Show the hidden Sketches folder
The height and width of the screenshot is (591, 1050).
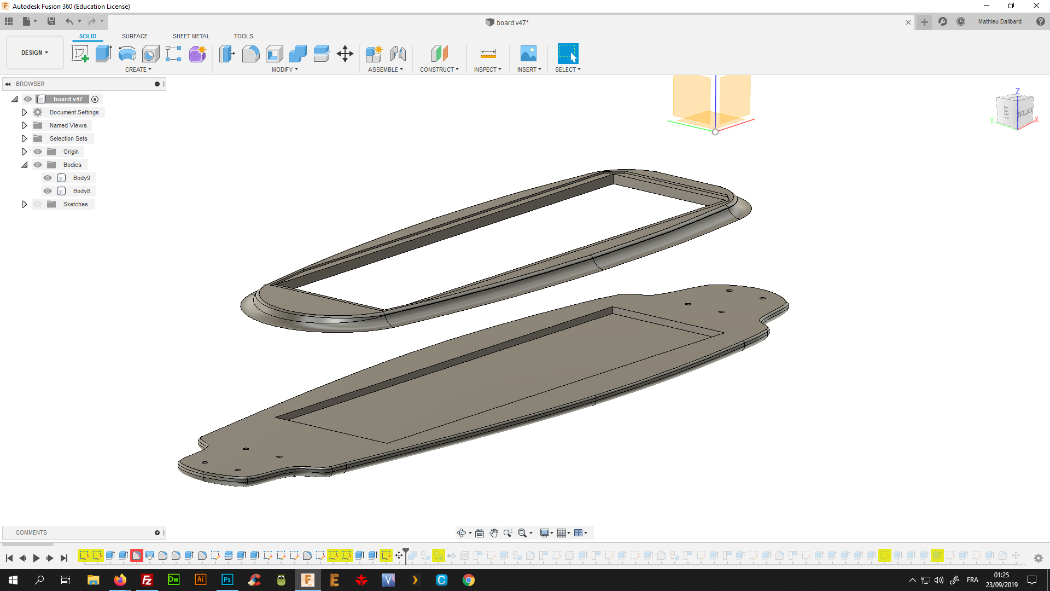pos(38,204)
